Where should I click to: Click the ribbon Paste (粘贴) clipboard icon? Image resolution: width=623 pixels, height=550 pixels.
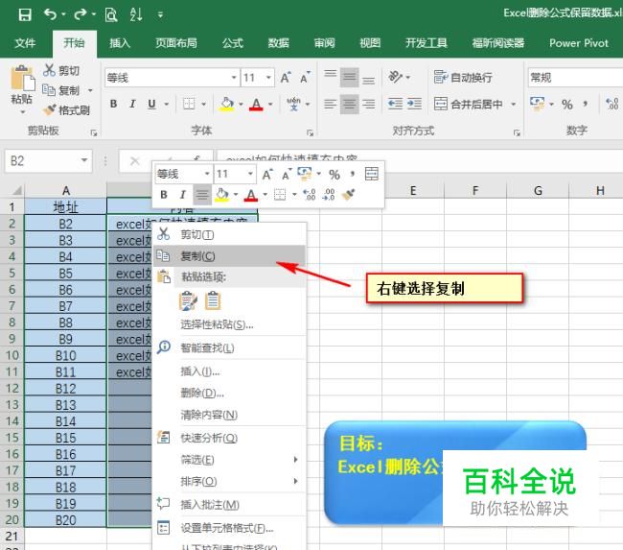[x=22, y=79]
